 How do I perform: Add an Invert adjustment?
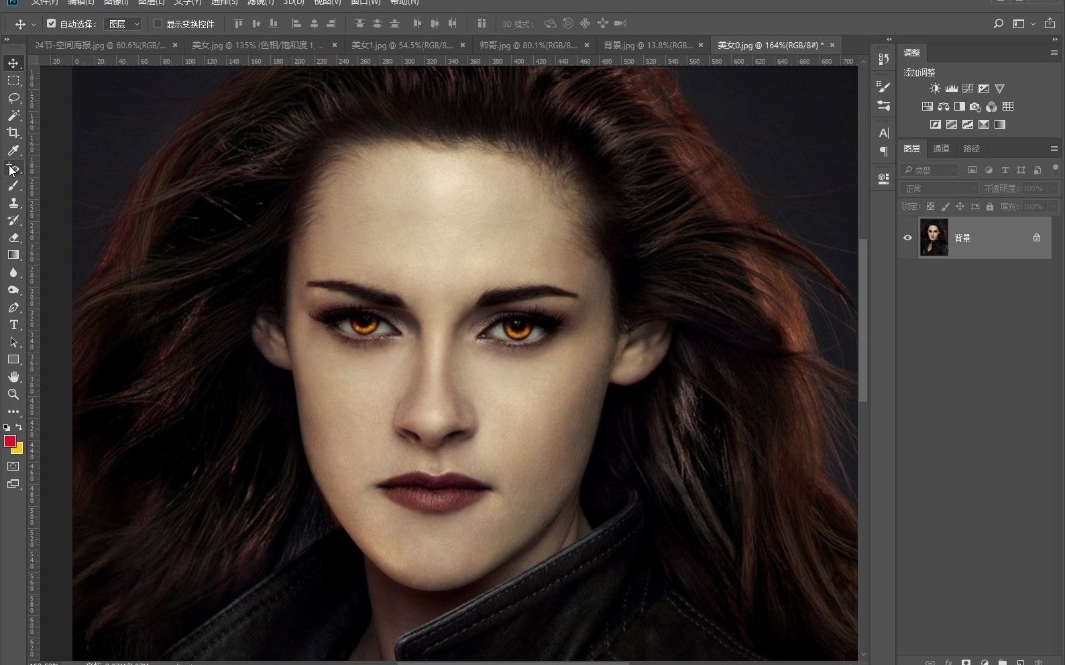(936, 125)
